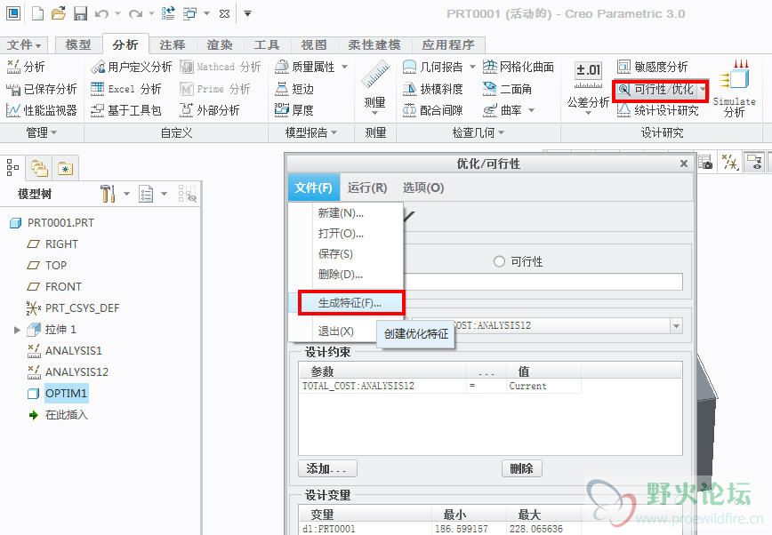Viewport: 772px width, 535px height.
Task: Click the 二面角 dihedral angle tool
Action: [507, 89]
